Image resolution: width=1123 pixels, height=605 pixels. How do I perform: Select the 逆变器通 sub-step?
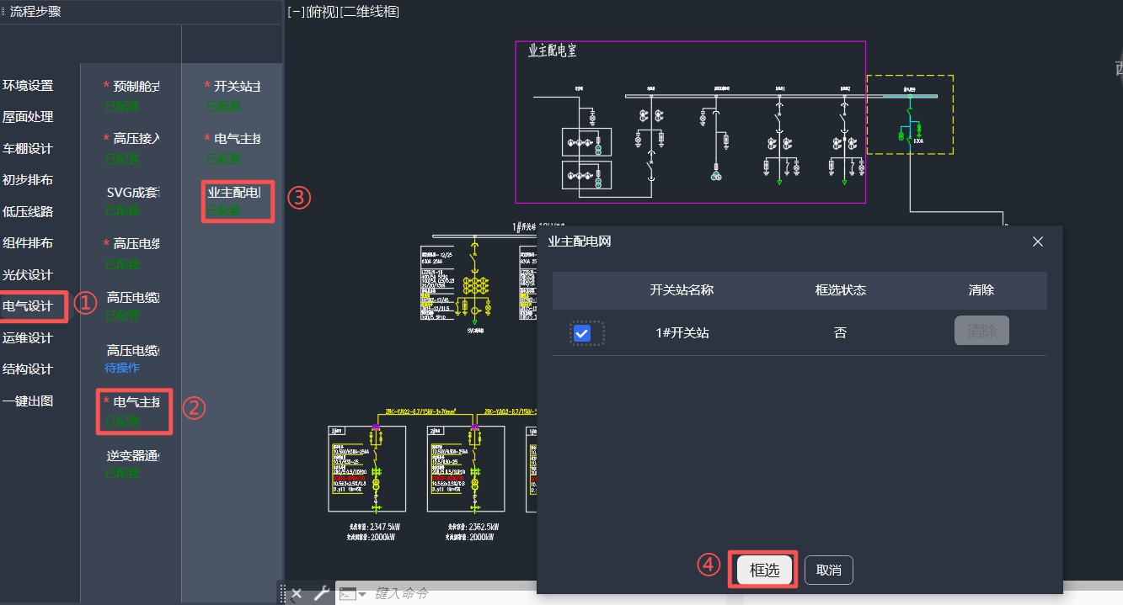(x=132, y=456)
